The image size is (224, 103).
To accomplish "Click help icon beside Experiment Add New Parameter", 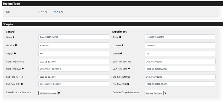I will coord(165,93).
